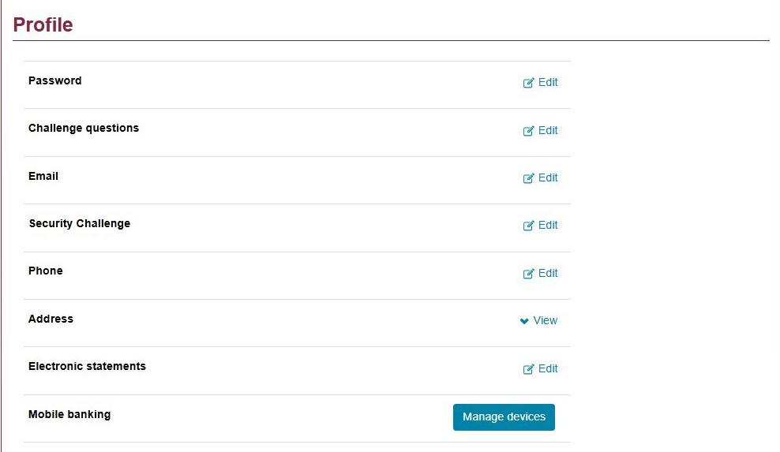The height and width of the screenshot is (452, 780).
Task: Click the Electronic statements label
Action: (x=87, y=366)
